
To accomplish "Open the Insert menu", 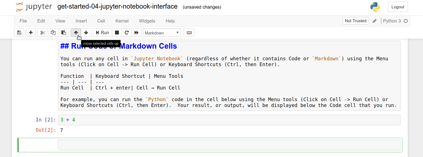I will 81,21.
